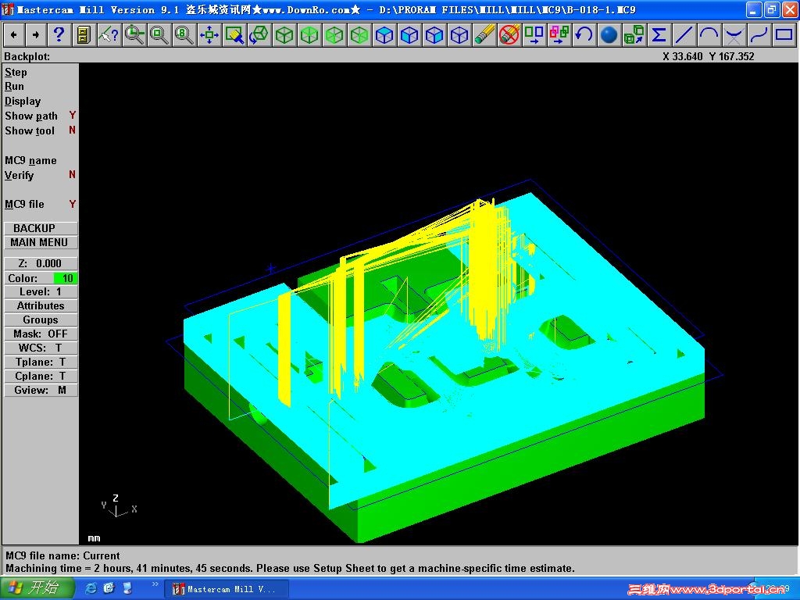Set Gview front, third green cube
This screenshot has height=600, width=800.
click(334, 35)
